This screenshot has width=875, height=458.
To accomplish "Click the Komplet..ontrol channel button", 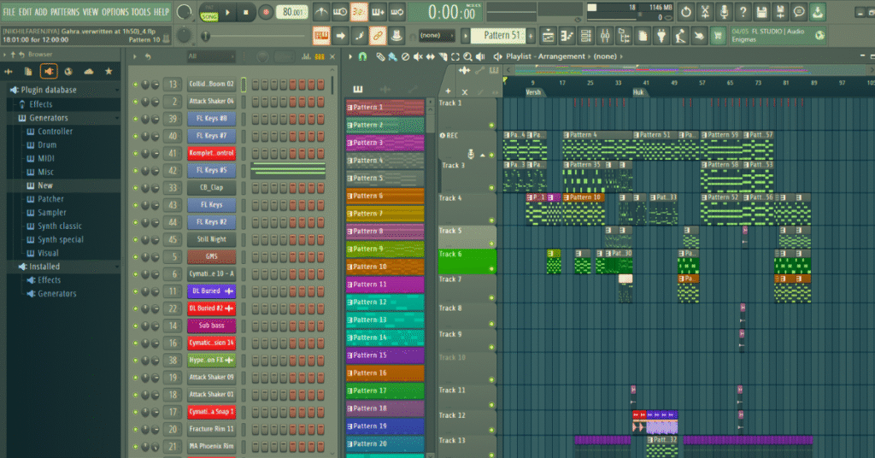I will pos(212,153).
